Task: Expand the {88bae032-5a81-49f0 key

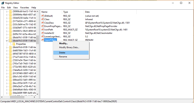Action: [7, 80]
